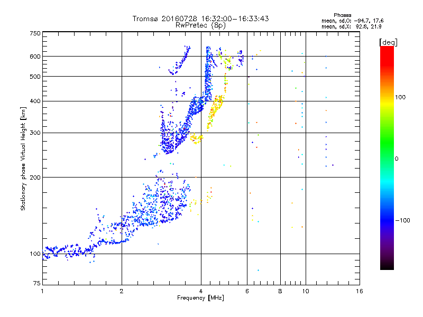Click the 'mean, sd,O: -94.7, 17.6' line

tap(352, 21)
